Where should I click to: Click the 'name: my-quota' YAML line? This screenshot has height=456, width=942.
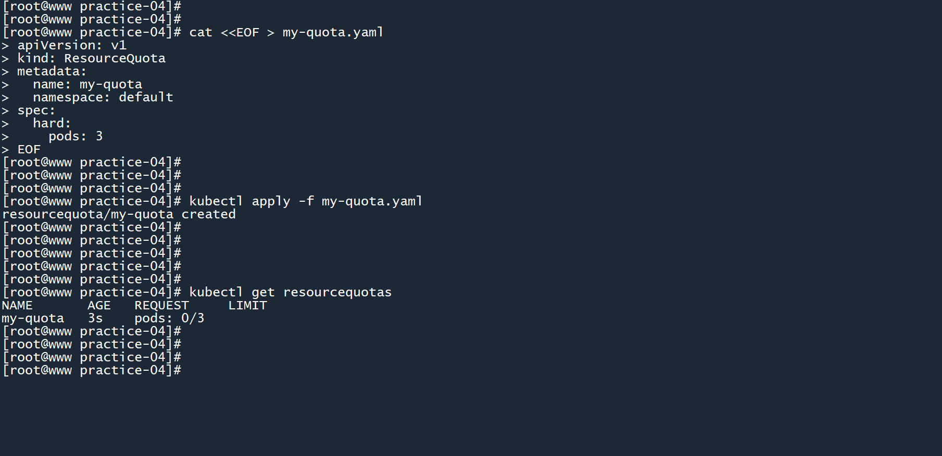[x=87, y=84]
